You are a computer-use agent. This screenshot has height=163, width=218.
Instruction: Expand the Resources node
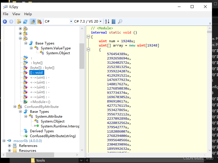point(9,150)
